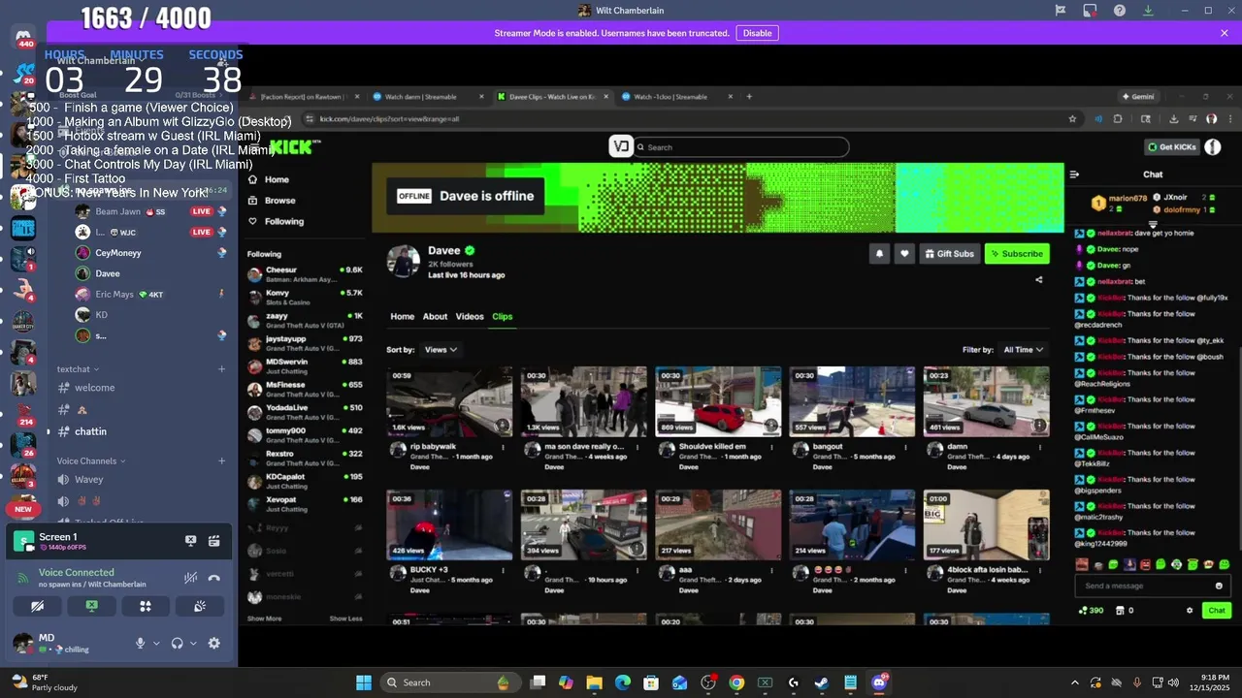Toggle green screen share button

pyautogui.click(x=91, y=606)
